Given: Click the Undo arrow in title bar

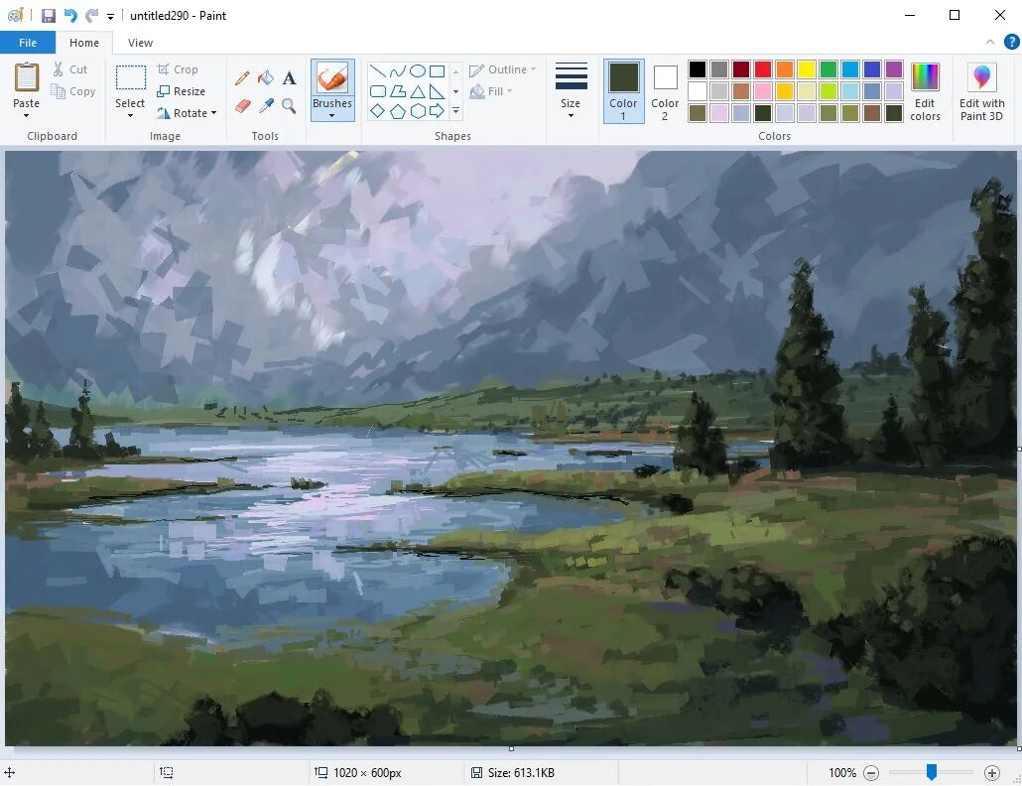Looking at the screenshot, I should click(70, 16).
